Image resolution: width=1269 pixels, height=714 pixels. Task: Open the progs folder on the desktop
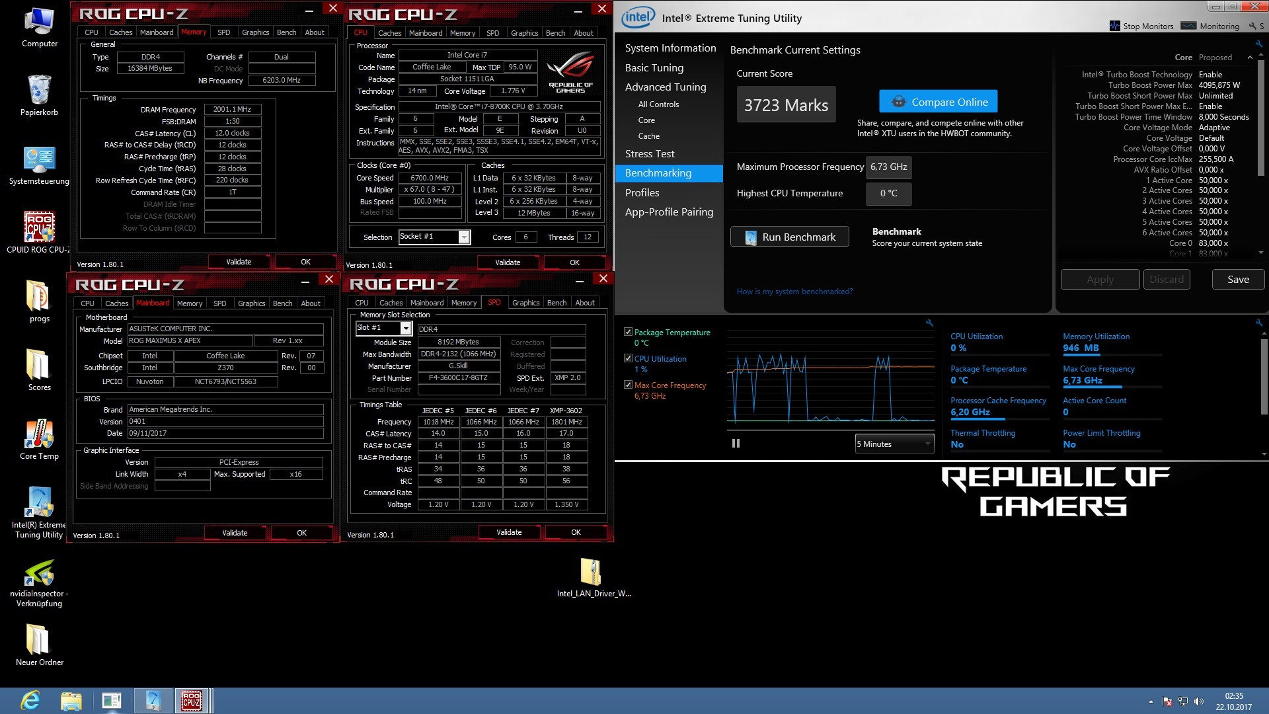point(39,301)
